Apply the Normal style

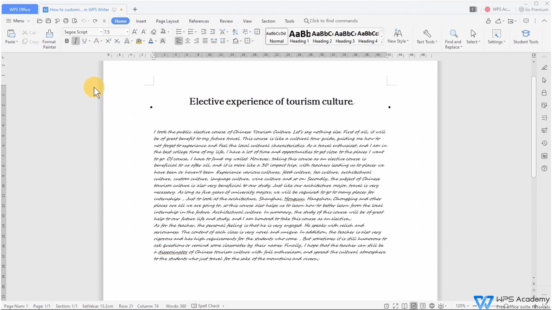pos(276,36)
